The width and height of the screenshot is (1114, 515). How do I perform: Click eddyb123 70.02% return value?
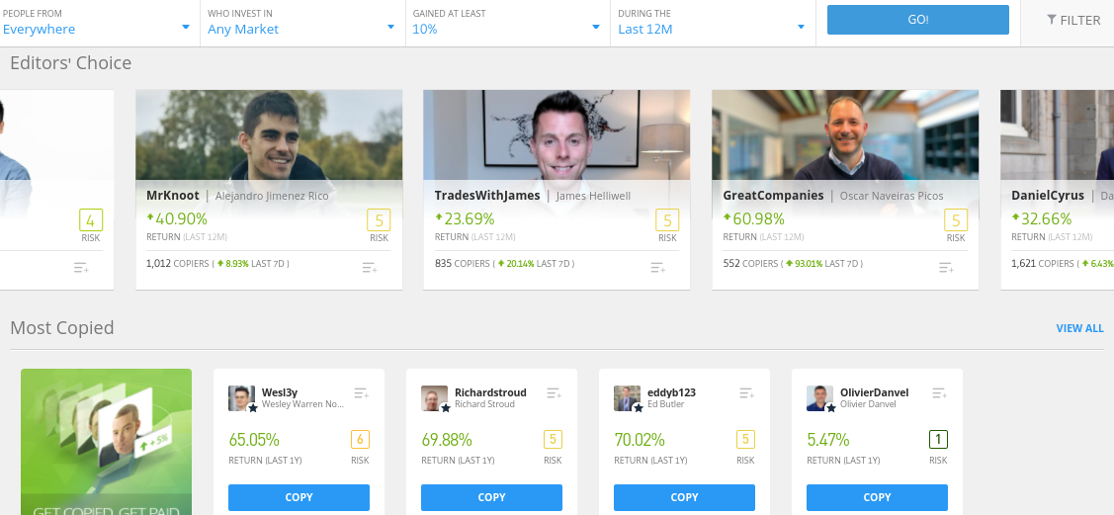[x=640, y=440]
